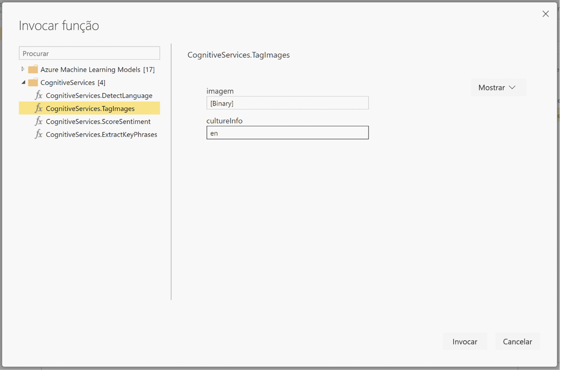Click inside the Procurar search box
This screenshot has width=561, height=370.
(89, 53)
